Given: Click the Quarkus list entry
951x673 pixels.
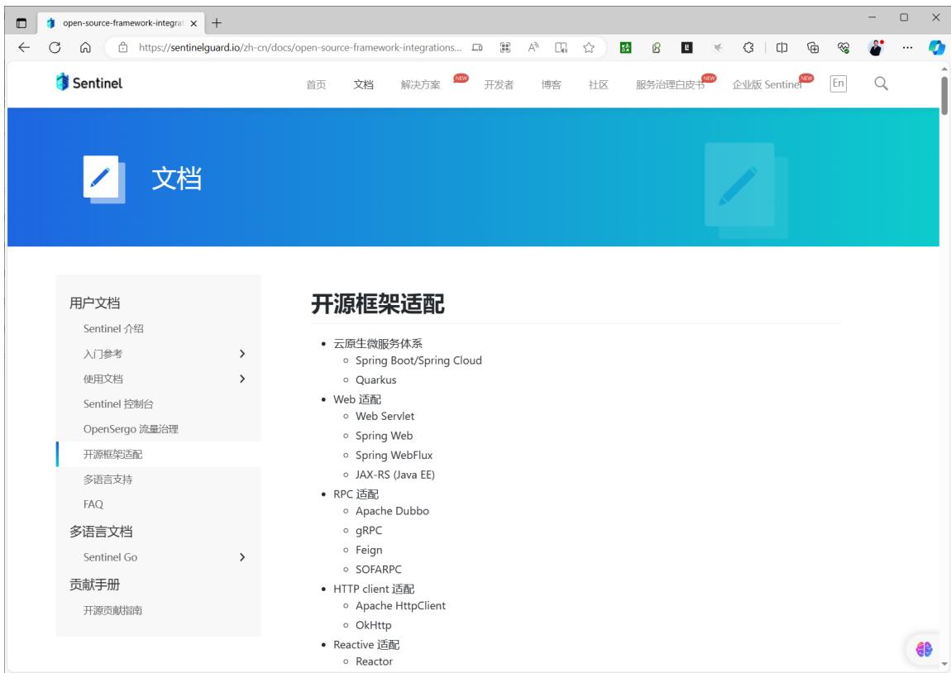Looking at the screenshot, I should click(376, 379).
